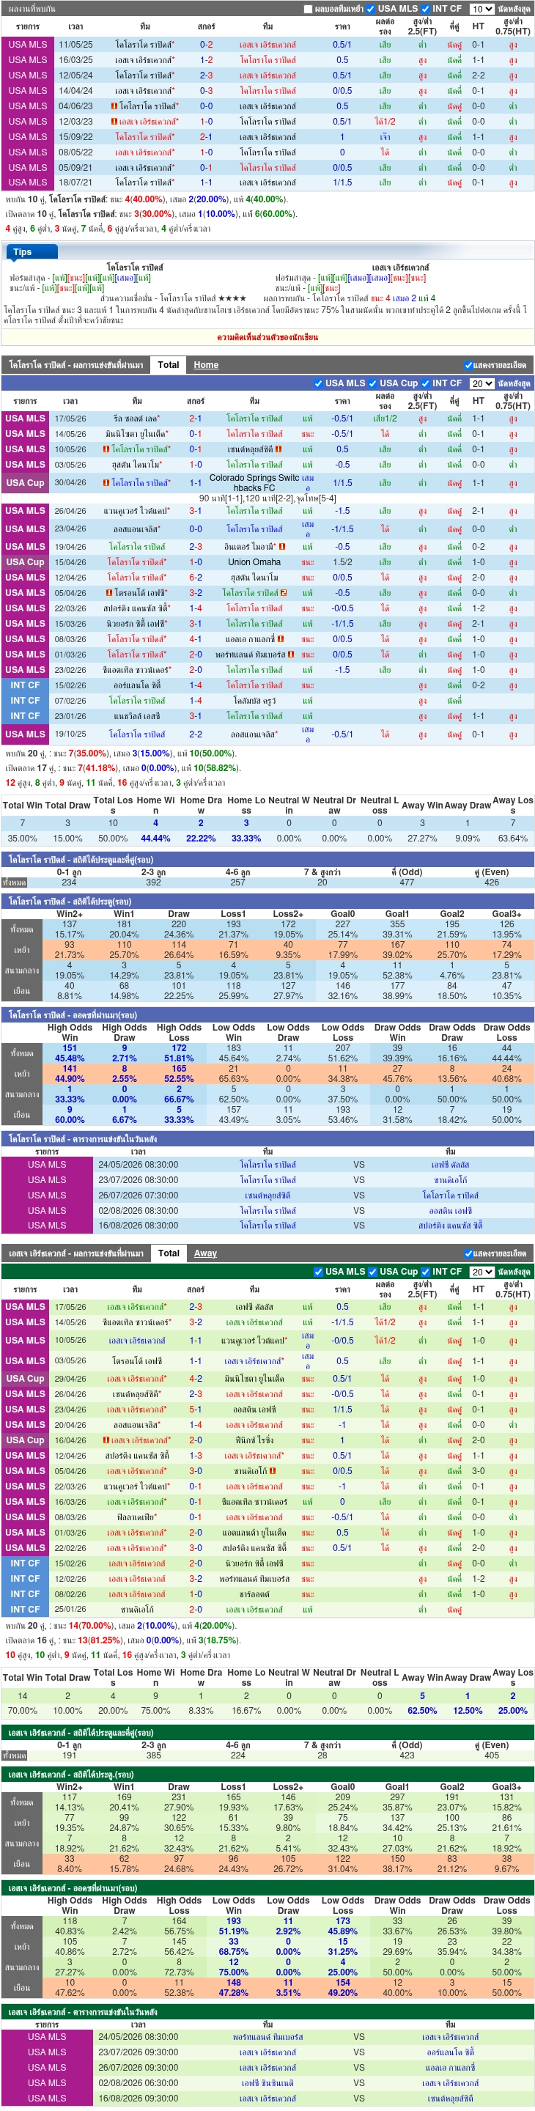The height and width of the screenshot is (2111, 535).
Task: Click red card icon in 30/04/26 USA Cup row
Action: 106,483
